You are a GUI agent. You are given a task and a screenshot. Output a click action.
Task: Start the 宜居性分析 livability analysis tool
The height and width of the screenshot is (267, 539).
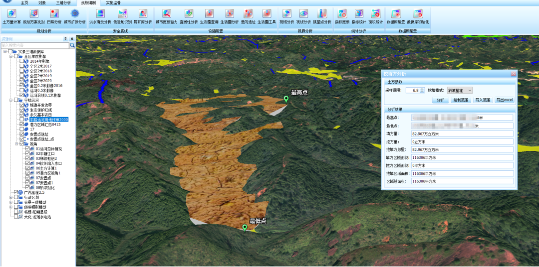tap(189, 16)
